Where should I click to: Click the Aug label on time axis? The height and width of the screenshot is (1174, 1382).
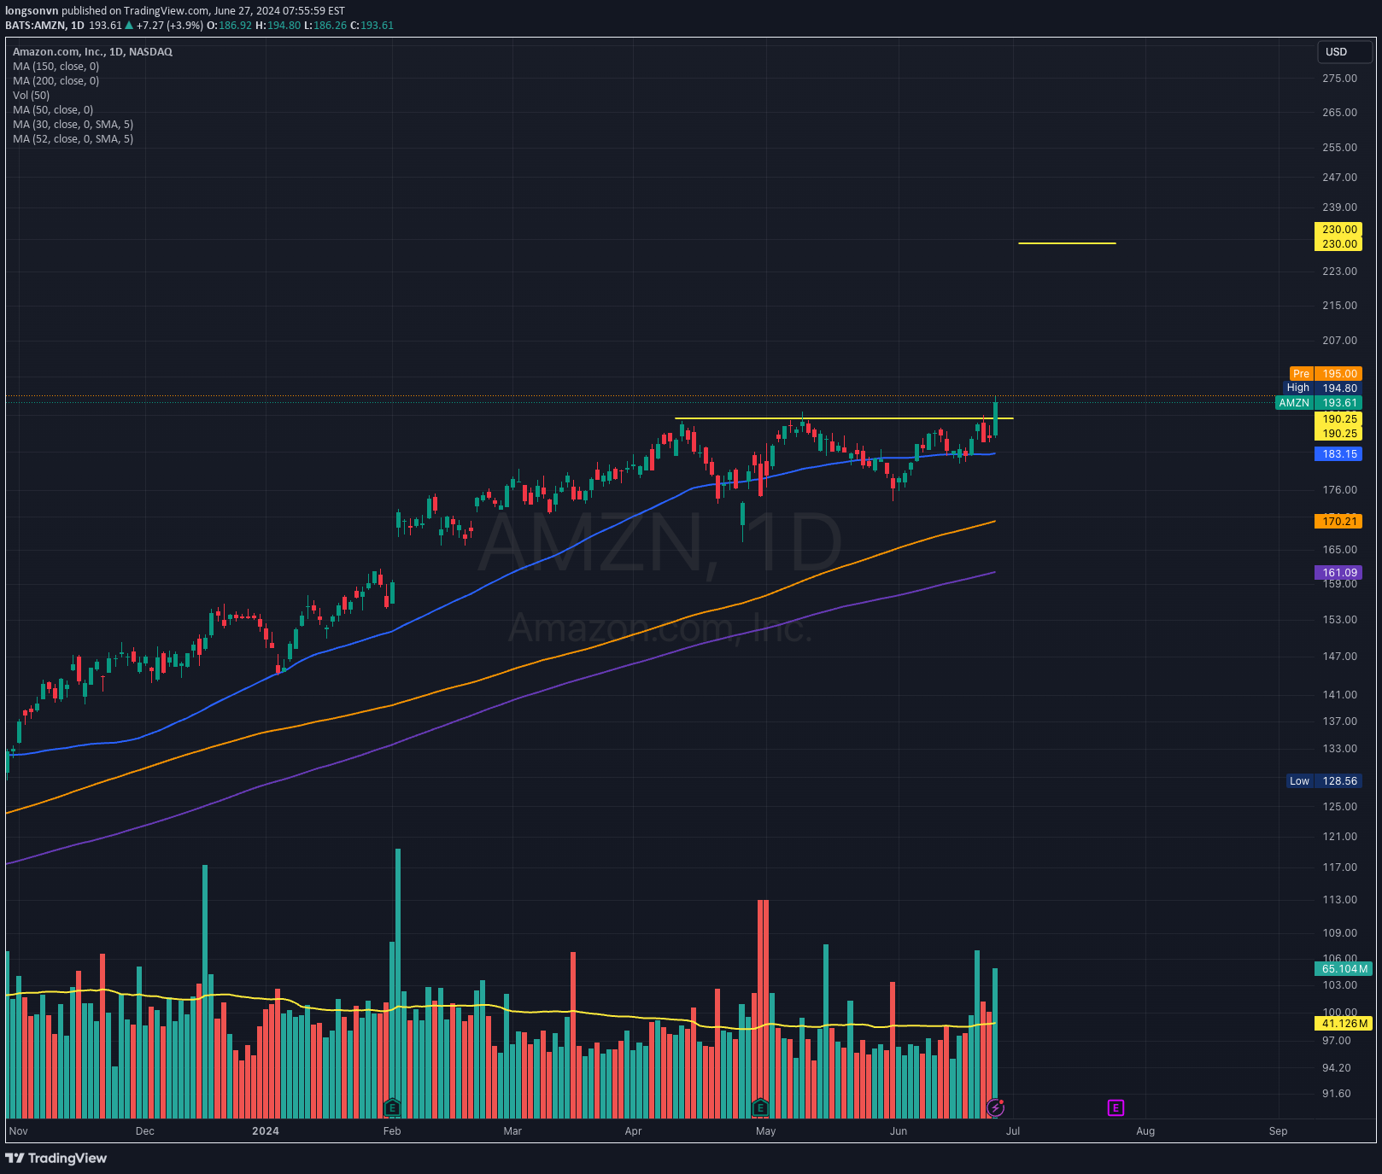coord(1145,1131)
